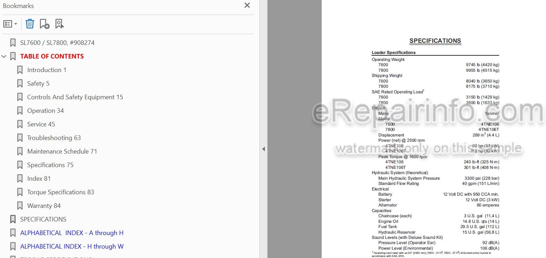Click the Shipping Weight row label
The width and height of the screenshot is (546, 258).
click(x=387, y=76)
